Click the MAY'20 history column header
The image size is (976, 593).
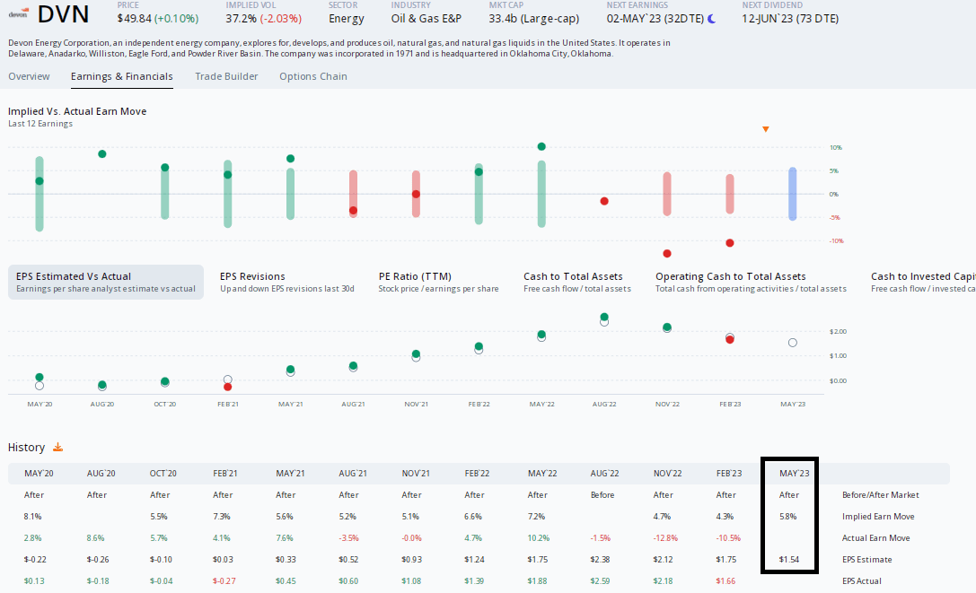39,473
